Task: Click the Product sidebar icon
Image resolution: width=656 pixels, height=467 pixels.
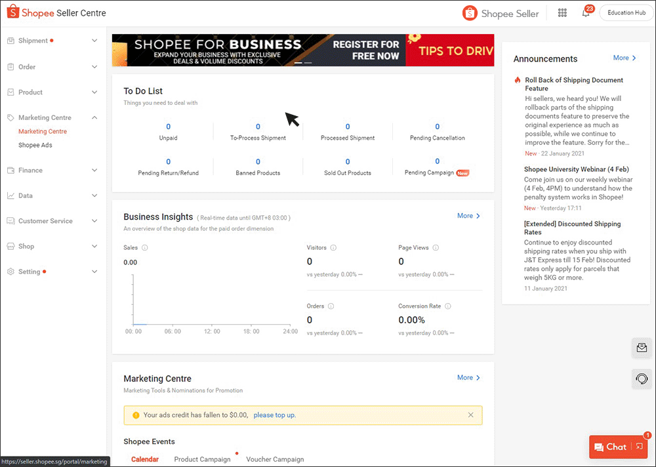Action: 11,92
